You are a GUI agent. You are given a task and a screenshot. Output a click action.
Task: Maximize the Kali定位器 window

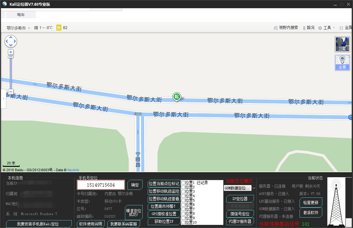click(x=342, y=4)
